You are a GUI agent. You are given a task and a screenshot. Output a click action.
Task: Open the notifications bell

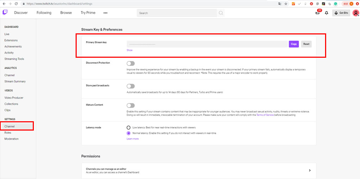coord(327,13)
